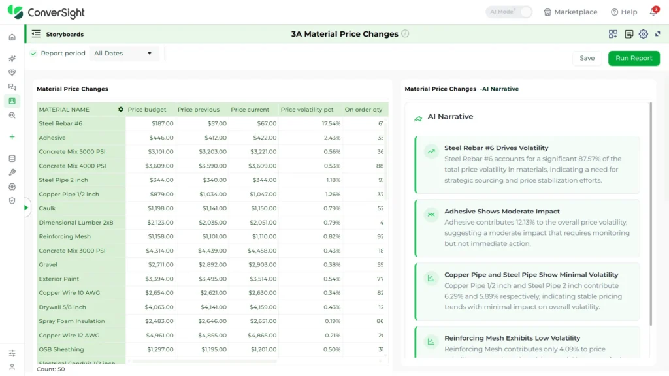Open the Marketplace menu
The width and height of the screenshot is (669, 376).
pos(570,12)
